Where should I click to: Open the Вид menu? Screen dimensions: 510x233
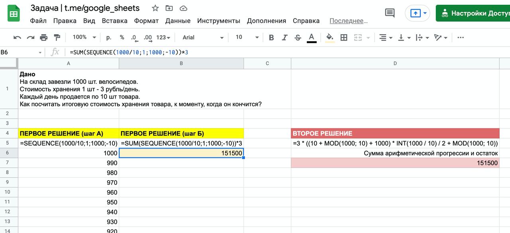pyautogui.click(x=89, y=21)
